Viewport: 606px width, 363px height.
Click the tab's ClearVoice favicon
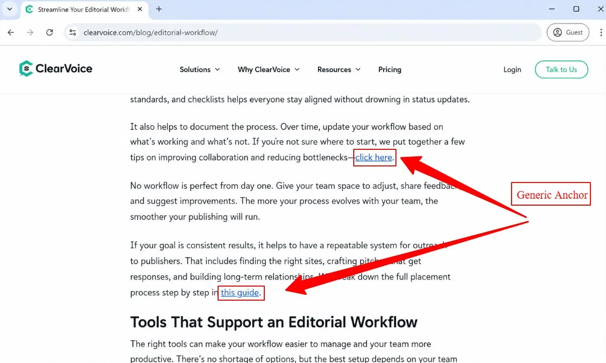30,9
